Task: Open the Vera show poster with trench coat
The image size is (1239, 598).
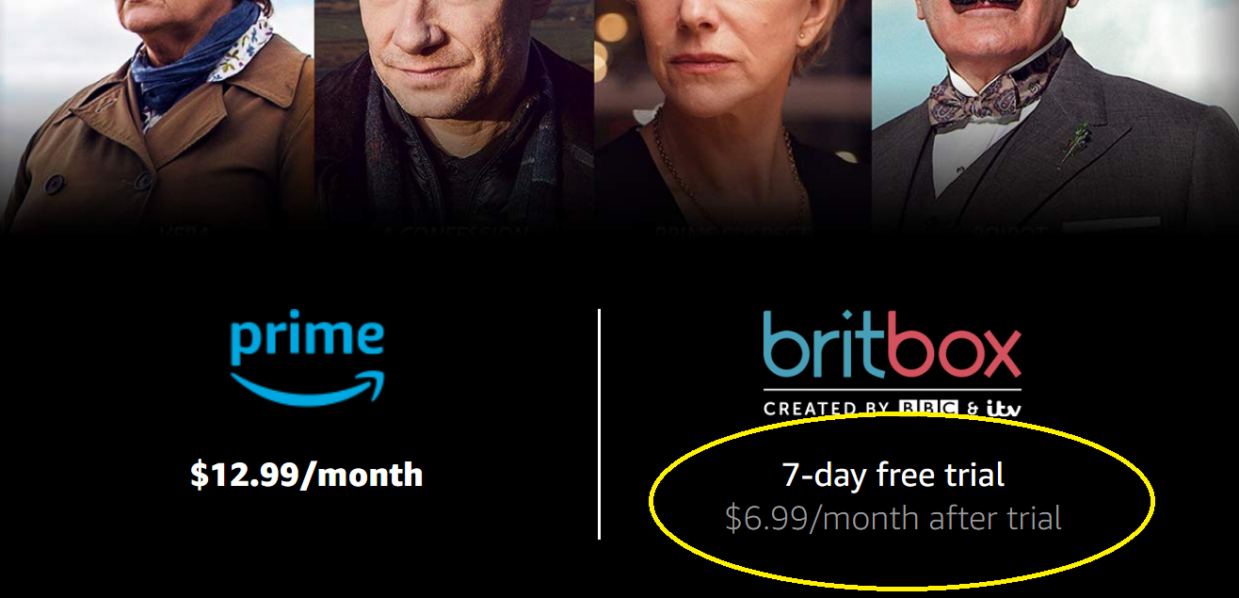Action: 157,113
